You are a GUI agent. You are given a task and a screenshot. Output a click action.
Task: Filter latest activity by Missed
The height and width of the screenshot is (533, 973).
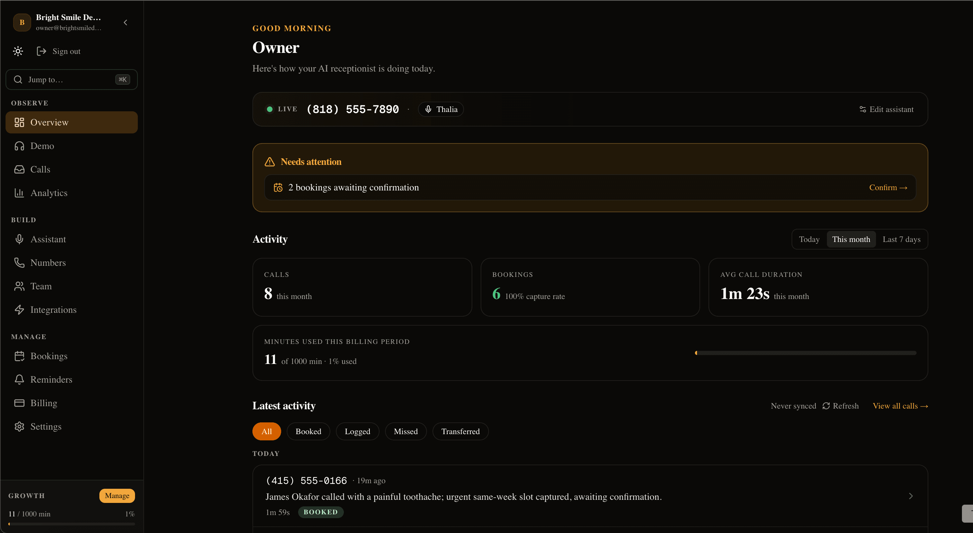(406, 432)
